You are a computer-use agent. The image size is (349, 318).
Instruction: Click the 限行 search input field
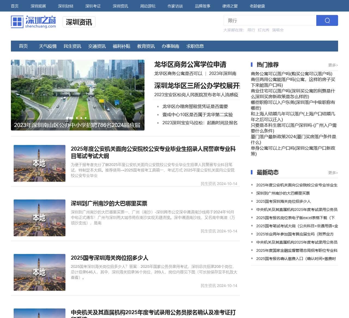pos(270,20)
